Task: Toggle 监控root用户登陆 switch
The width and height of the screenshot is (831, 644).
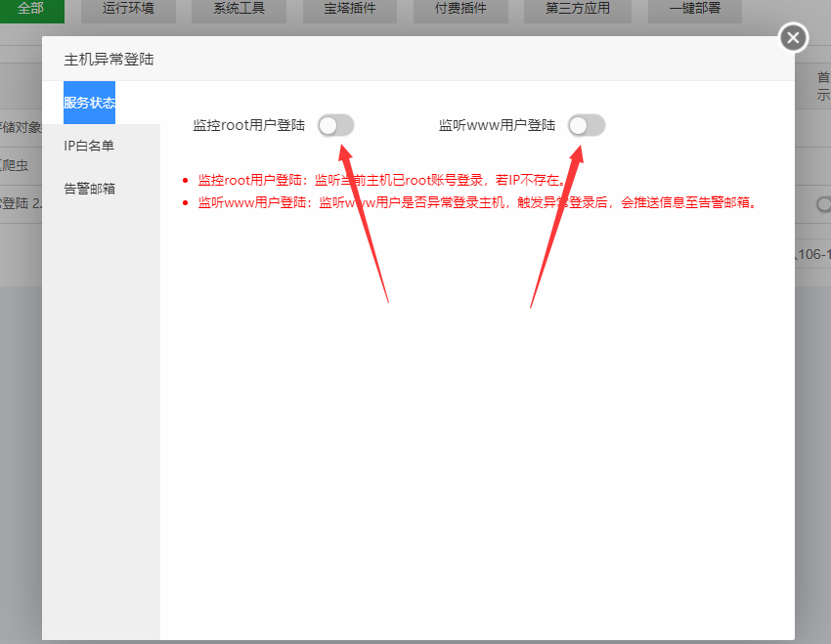Action: pos(336,125)
